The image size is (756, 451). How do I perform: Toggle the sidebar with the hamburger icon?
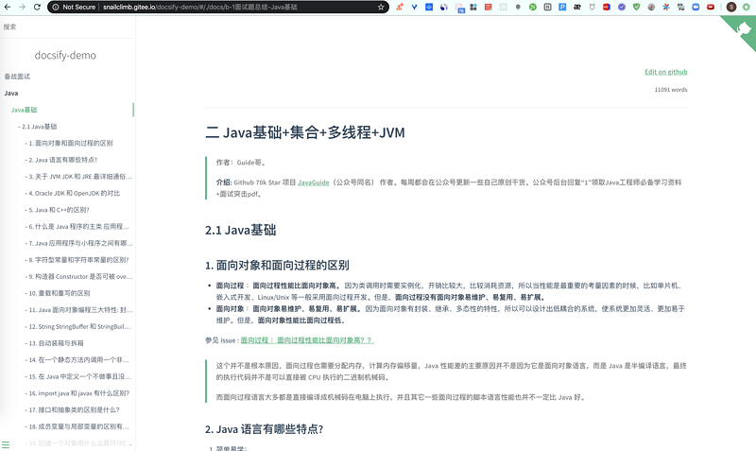tap(6, 444)
